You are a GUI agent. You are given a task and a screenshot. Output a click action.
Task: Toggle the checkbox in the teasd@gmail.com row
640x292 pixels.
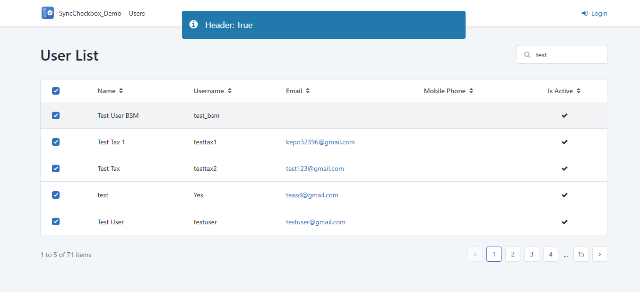56,195
